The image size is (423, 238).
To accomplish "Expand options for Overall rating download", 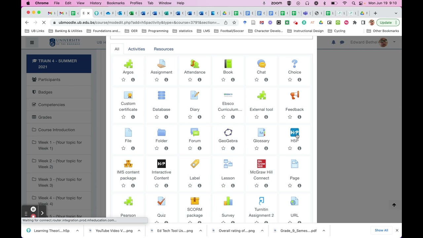I will coord(262,231).
